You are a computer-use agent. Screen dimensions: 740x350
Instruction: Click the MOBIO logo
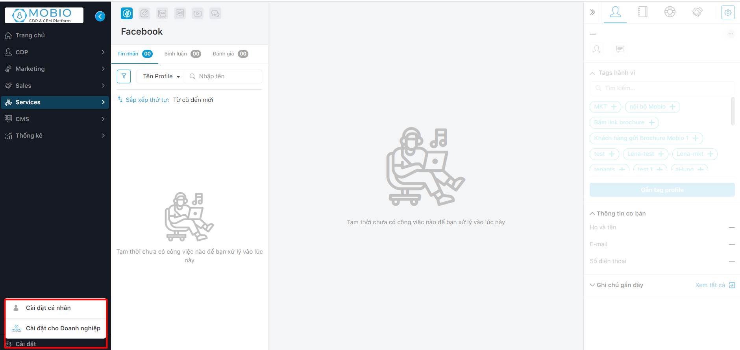(x=44, y=15)
